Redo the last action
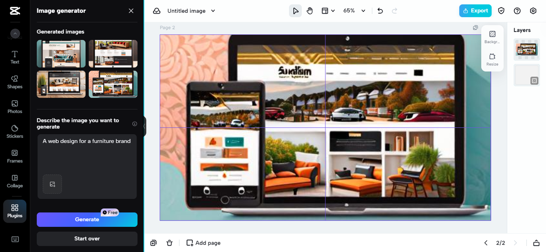Image resolution: width=546 pixels, height=252 pixels. coord(395,11)
